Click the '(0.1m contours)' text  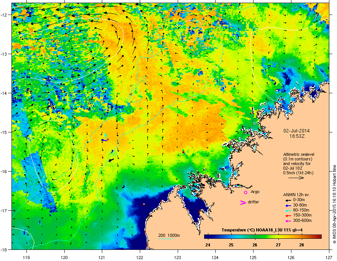(x=298, y=159)
